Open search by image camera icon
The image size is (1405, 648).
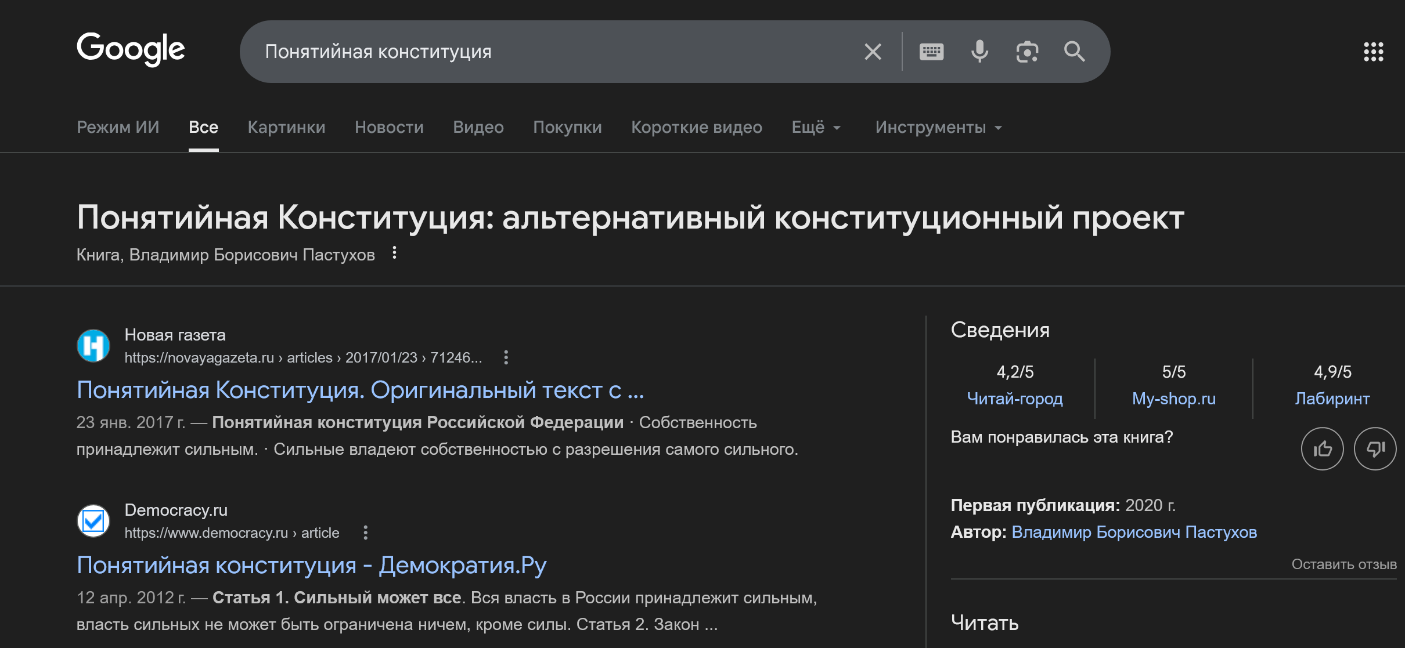click(x=1027, y=52)
